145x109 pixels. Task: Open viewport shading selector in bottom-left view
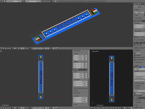click(15, 108)
